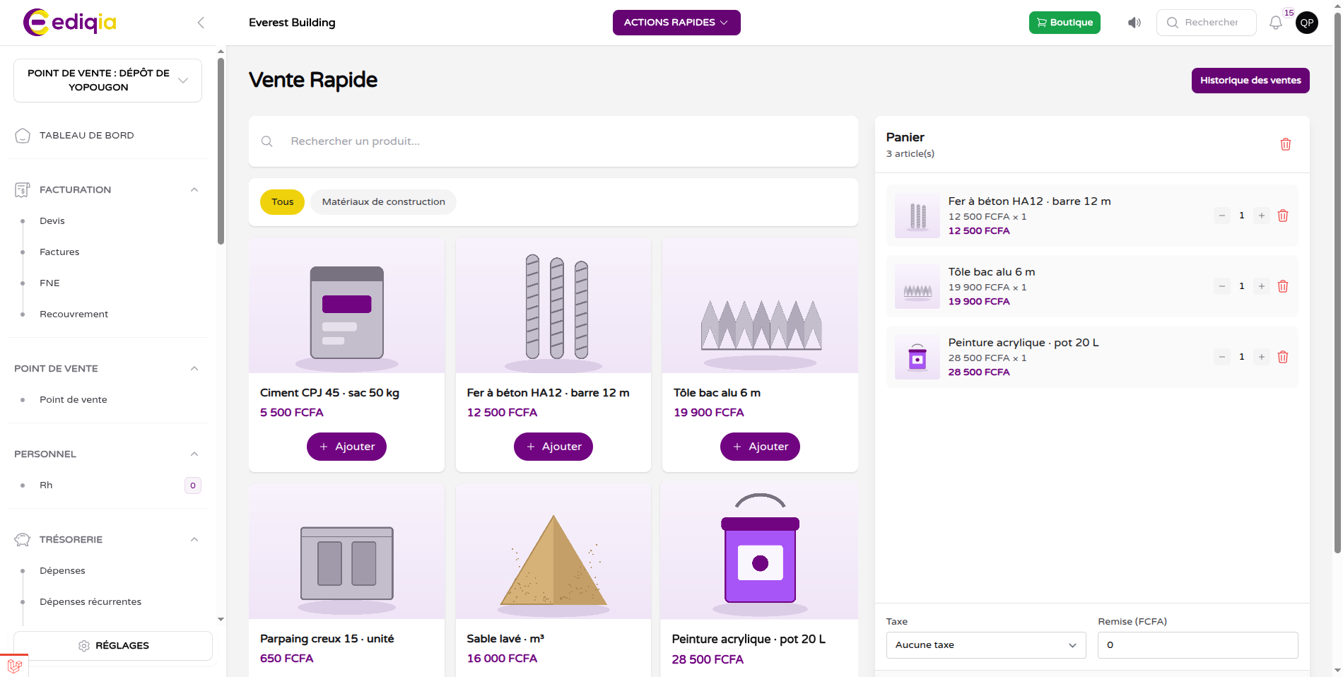Increase quantity of Fer à béton HA12 in cart
This screenshot has width=1343, height=677.
[x=1262, y=216]
